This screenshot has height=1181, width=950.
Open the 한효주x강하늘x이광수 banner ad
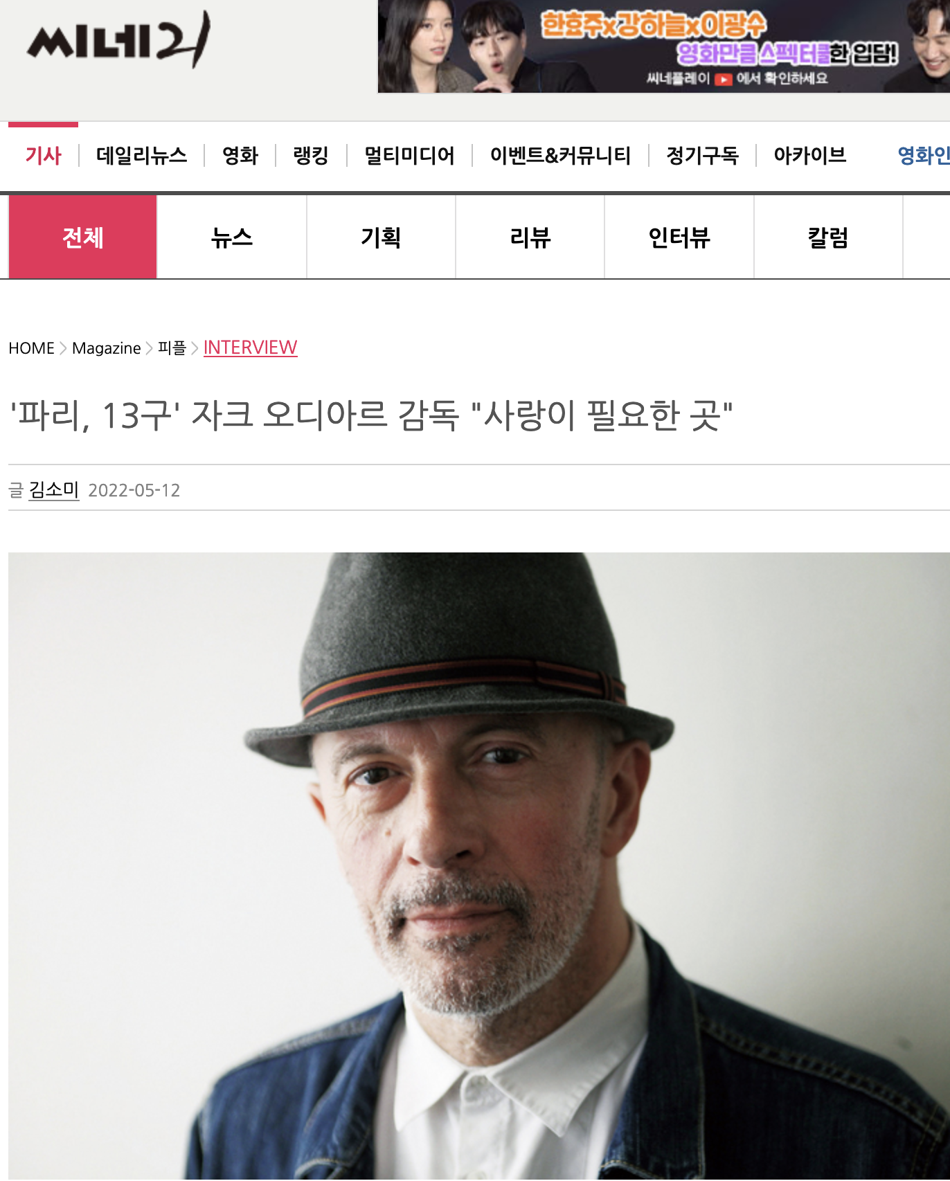point(663,46)
